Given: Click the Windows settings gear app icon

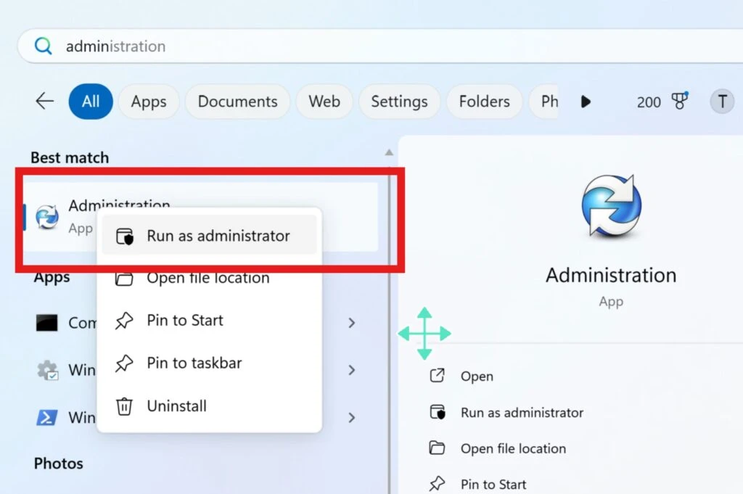Looking at the screenshot, I should pos(47,370).
